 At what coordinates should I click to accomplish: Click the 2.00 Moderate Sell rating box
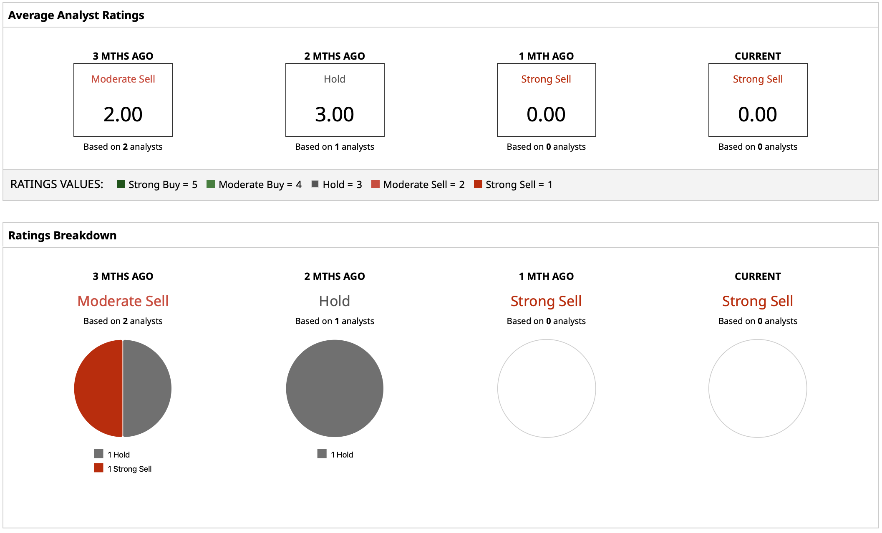123,100
